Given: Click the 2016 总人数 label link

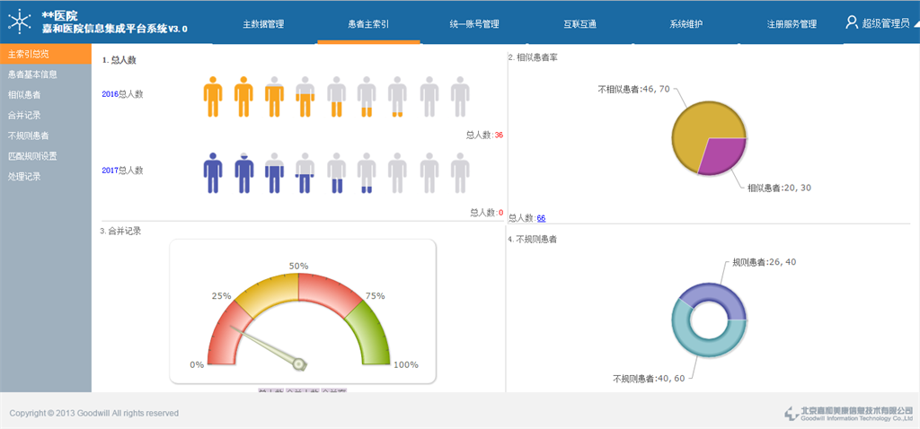Looking at the screenshot, I should pyautogui.click(x=122, y=93).
